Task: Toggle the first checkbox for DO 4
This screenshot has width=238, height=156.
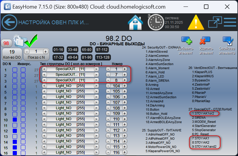Action: (15, 86)
